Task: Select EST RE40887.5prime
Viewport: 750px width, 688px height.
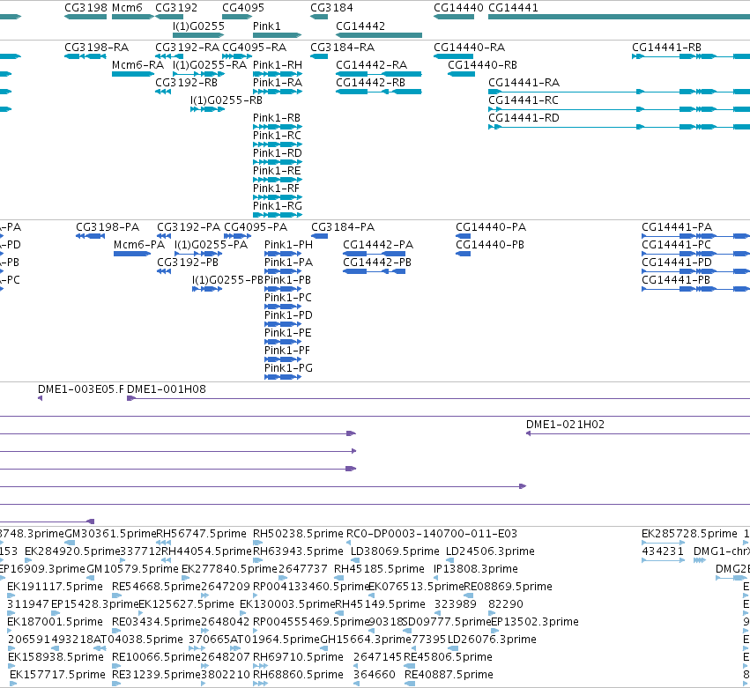Action: tap(449, 674)
